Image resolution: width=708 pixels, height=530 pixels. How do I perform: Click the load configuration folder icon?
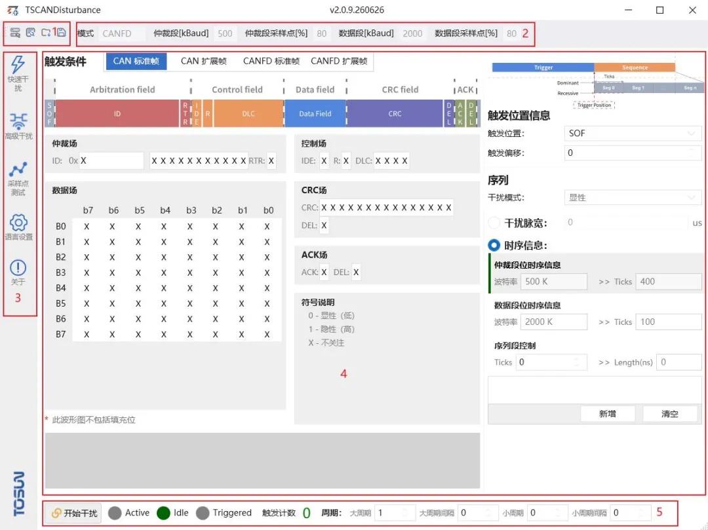pos(46,33)
